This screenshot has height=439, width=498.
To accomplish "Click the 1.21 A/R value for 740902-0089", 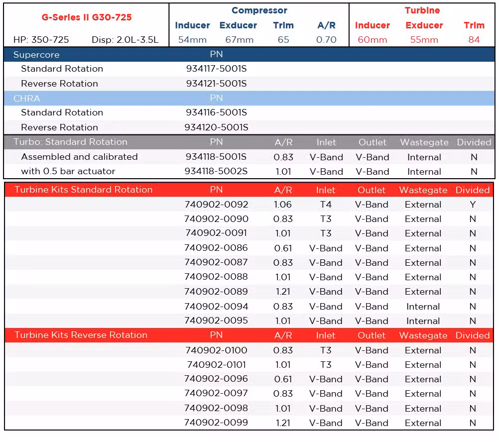I will [x=283, y=291].
